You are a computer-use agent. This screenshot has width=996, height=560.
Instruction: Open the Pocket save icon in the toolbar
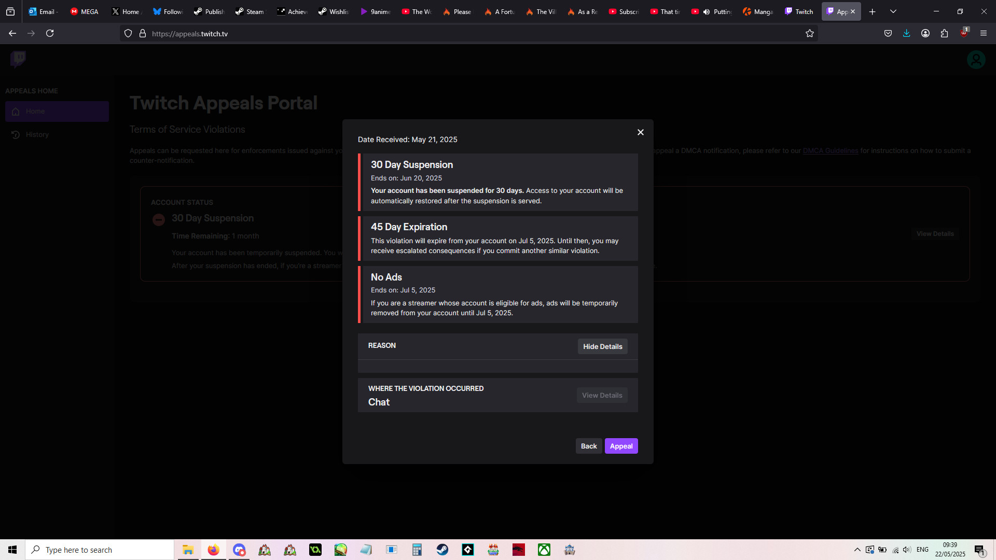click(888, 33)
